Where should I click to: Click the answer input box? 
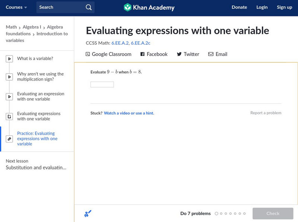pyautogui.click(x=102, y=85)
